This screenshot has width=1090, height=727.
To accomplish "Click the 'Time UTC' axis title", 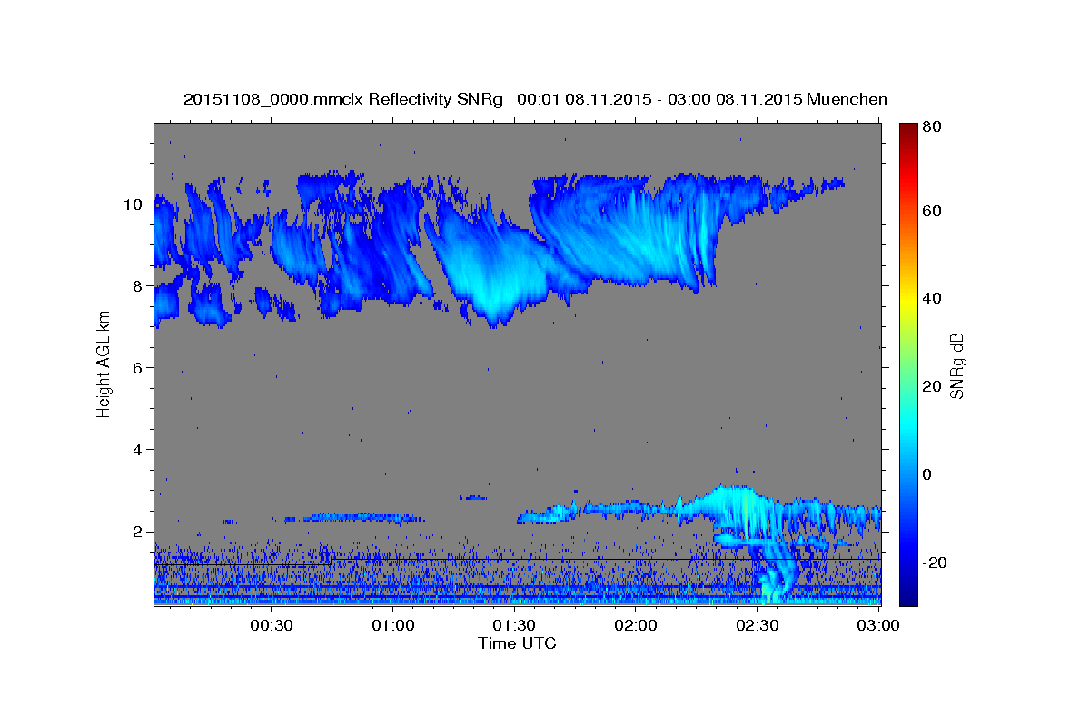I will [x=517, y=643].
